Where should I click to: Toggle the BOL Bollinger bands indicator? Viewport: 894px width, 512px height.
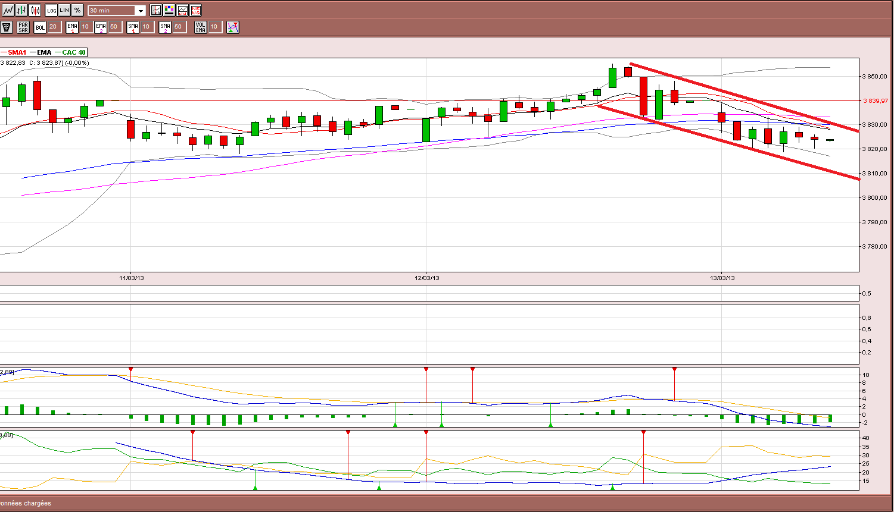pos(40,27)
